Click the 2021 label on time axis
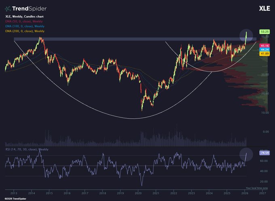Viewport: 275px width, 201px height. click(156, 193)
